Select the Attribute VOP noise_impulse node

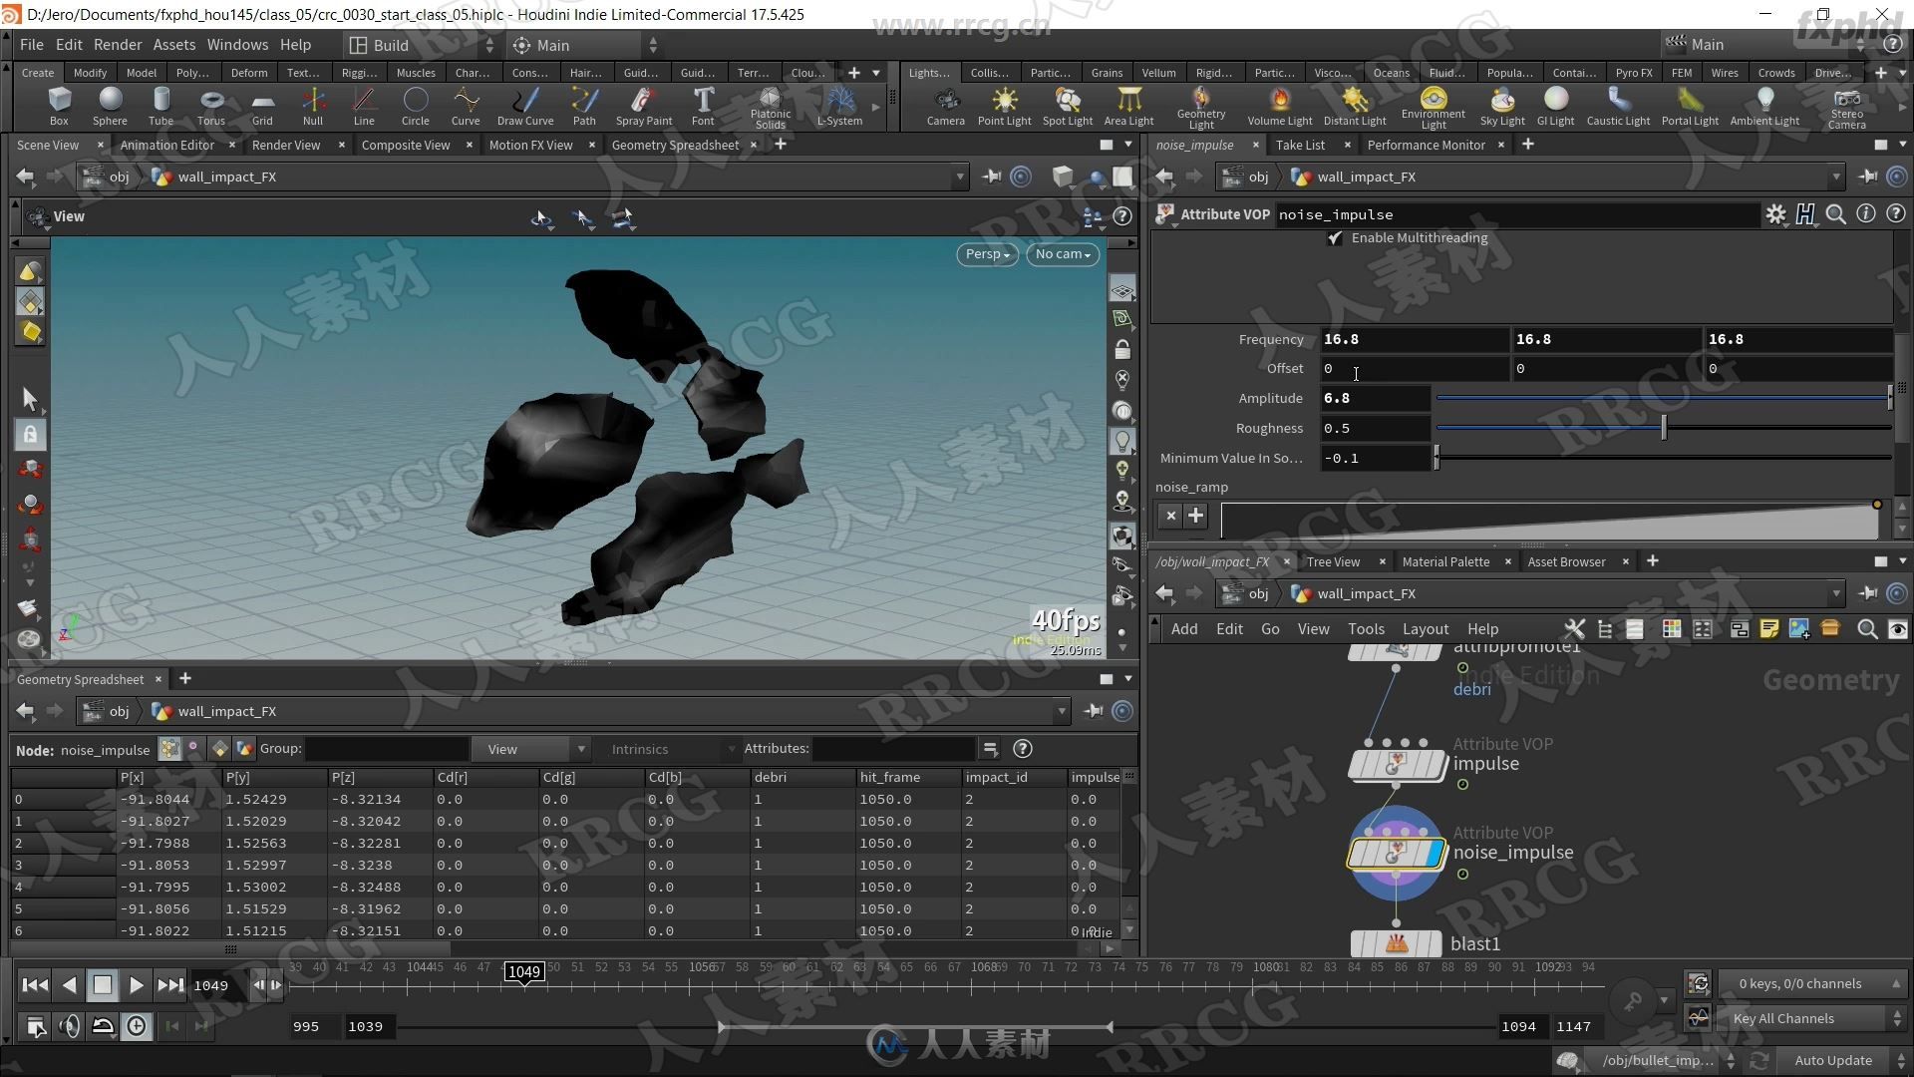[1399, 853]
